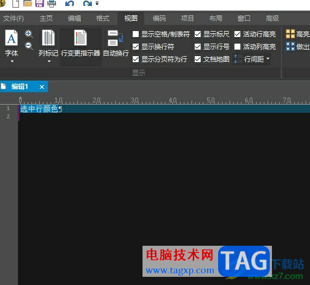This screenshot has height=285, width=310.
Task: Close the 编辑1 document tab
Action: [x=42, y=87]
